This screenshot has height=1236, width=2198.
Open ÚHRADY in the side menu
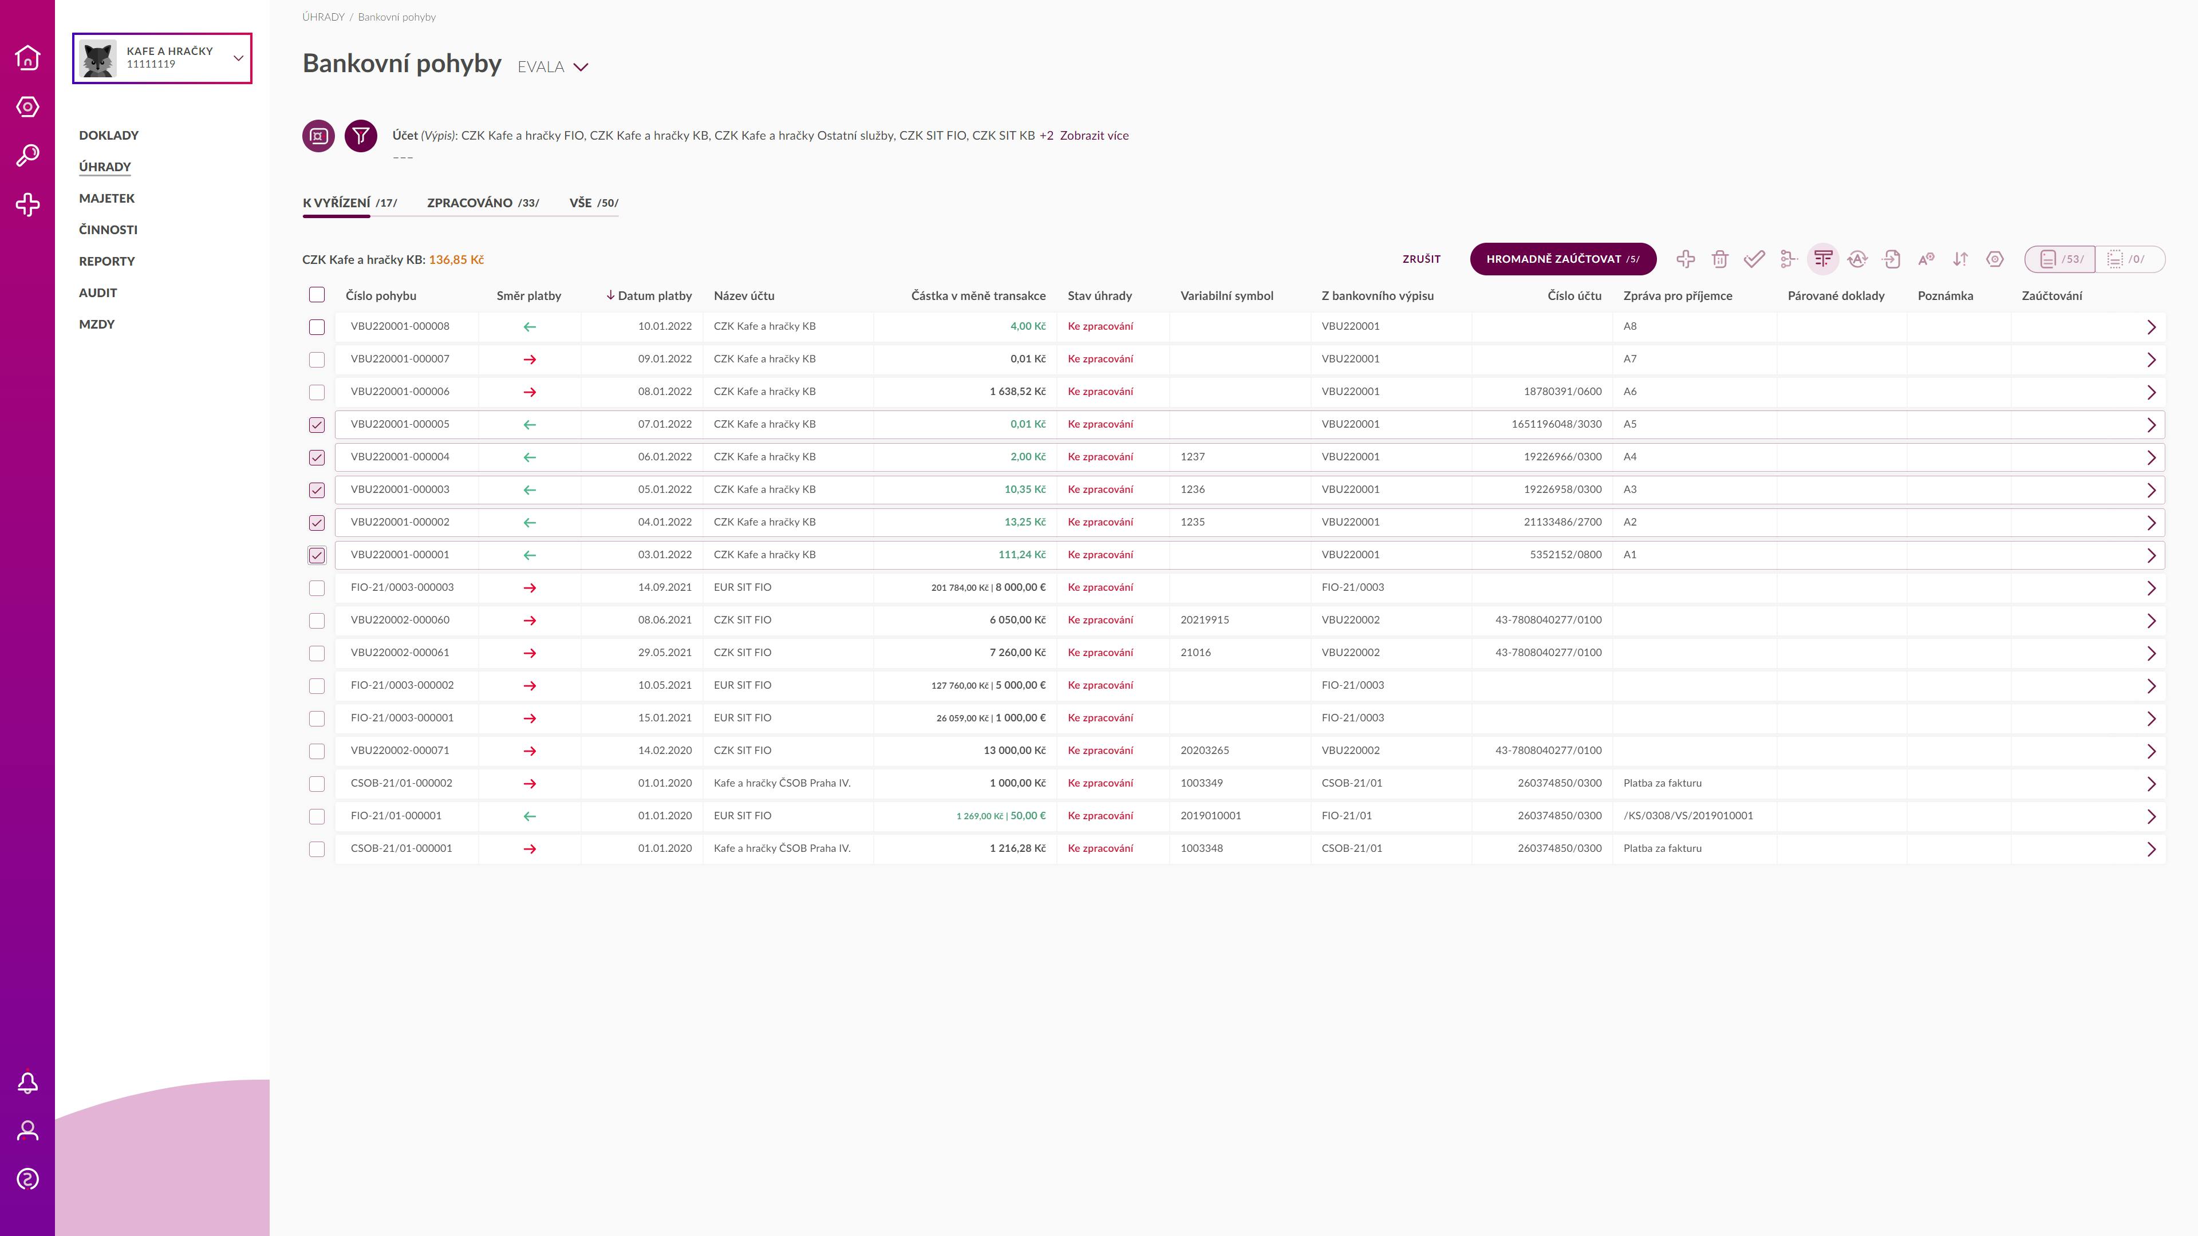[105, 167]
